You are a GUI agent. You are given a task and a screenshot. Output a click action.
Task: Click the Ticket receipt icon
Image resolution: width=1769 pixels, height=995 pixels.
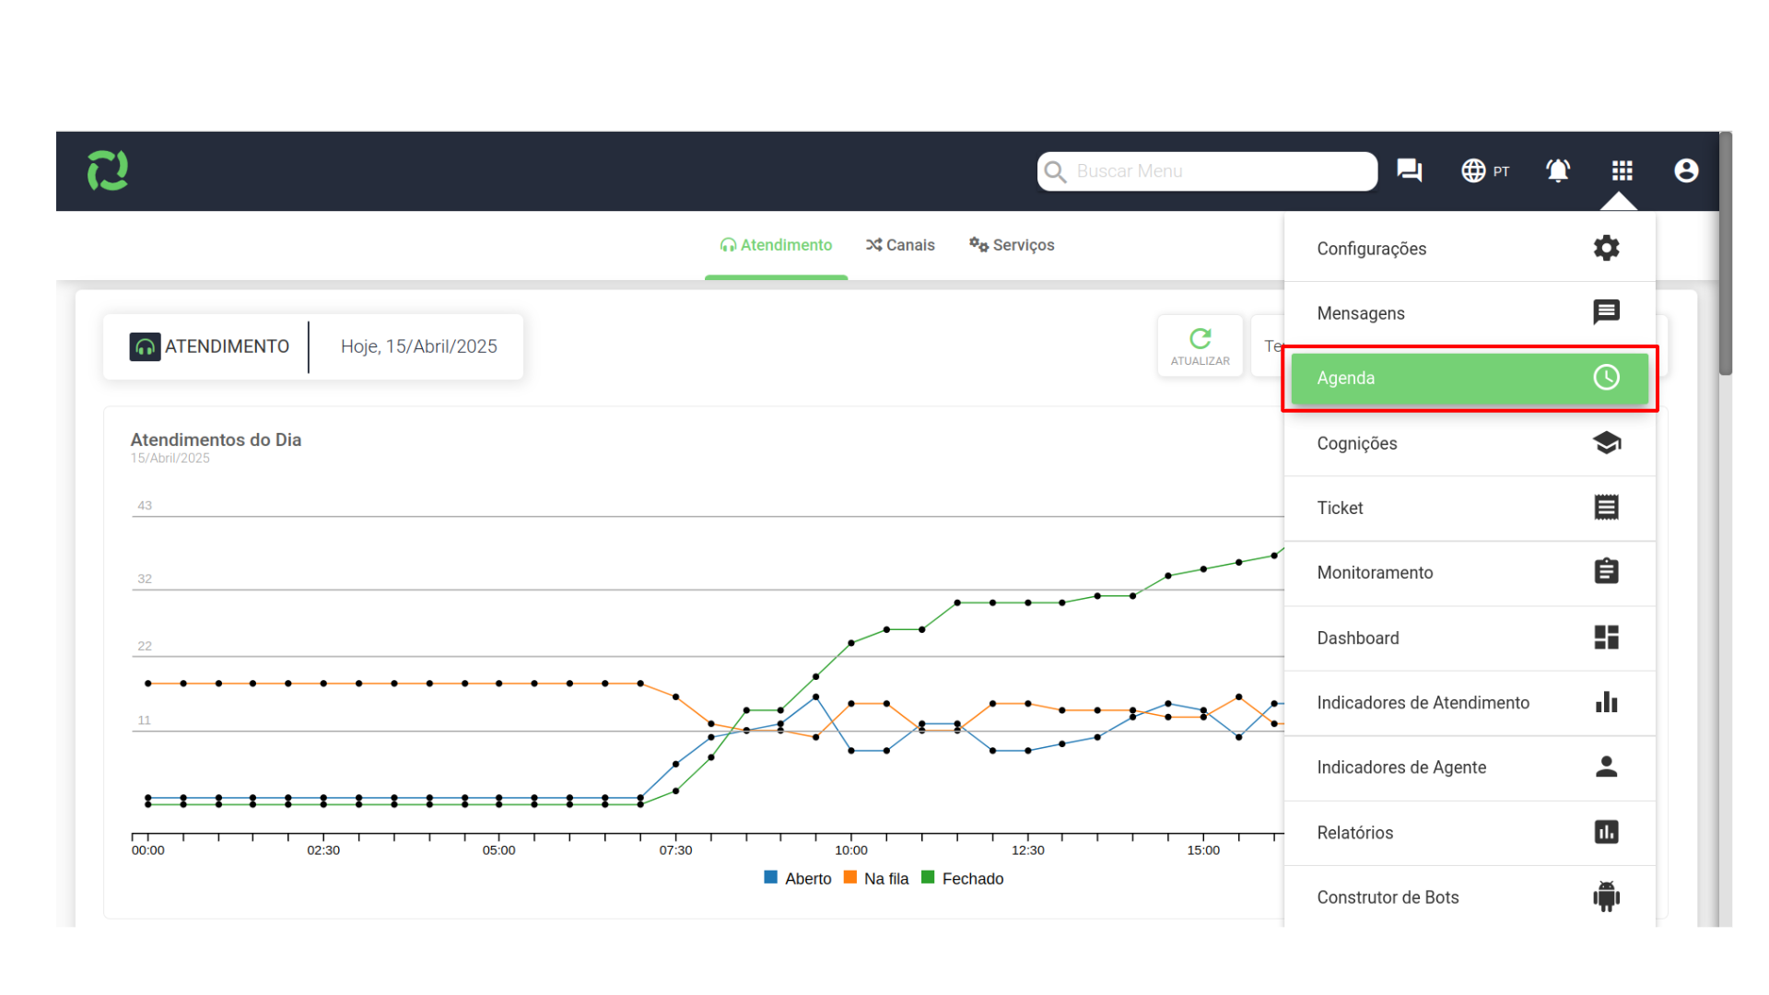pos(1606,508)
